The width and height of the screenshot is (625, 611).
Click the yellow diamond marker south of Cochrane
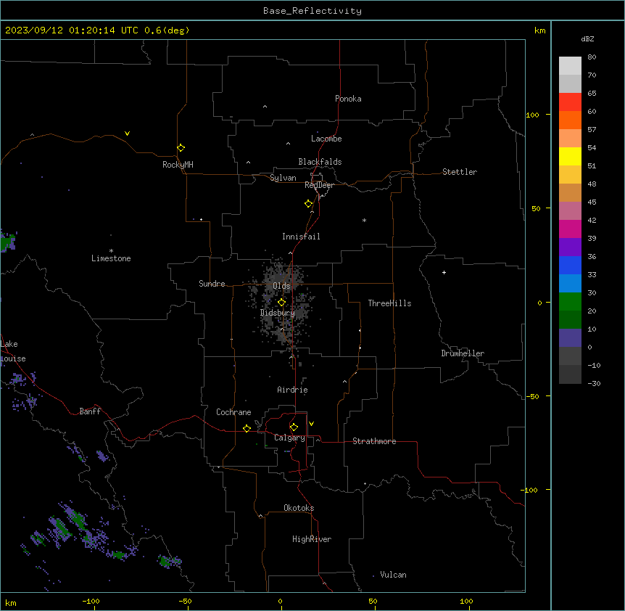pyautogui.click(x=247, y=428)
